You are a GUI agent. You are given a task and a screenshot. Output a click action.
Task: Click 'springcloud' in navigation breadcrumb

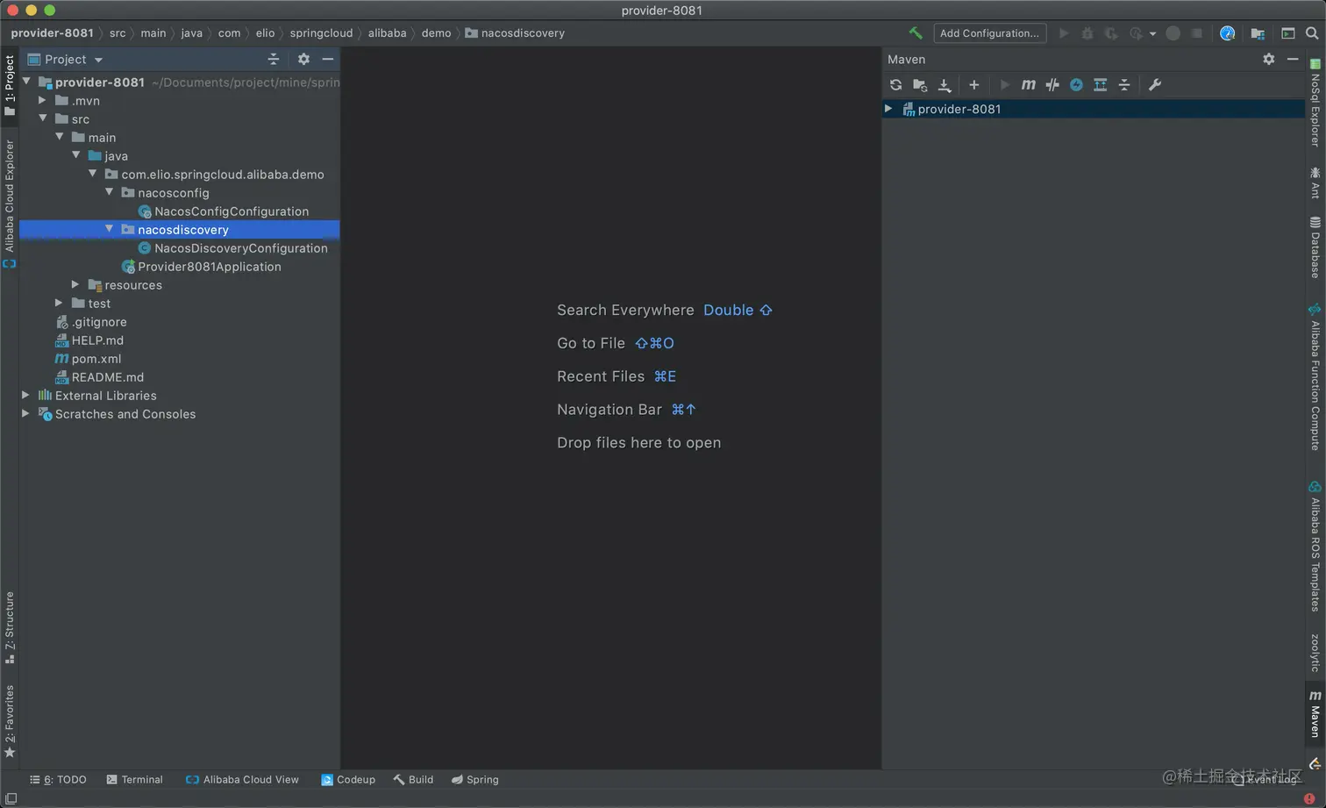321,33
